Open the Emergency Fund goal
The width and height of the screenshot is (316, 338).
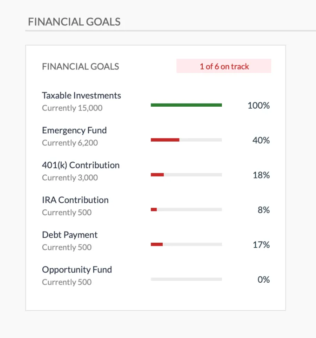click(74, 130)
